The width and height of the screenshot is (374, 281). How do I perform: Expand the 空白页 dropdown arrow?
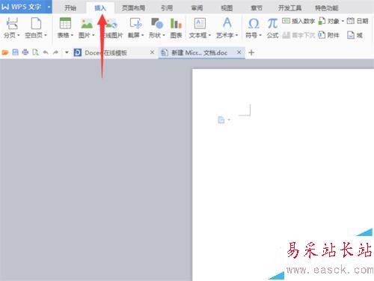(x=46, y=35)
